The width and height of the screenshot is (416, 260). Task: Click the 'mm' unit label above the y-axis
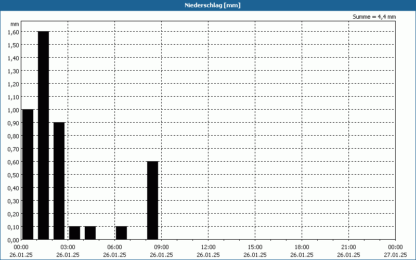click(x=15, y=24)
